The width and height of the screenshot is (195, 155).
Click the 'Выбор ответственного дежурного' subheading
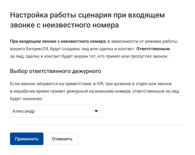(x=56, y=71)
